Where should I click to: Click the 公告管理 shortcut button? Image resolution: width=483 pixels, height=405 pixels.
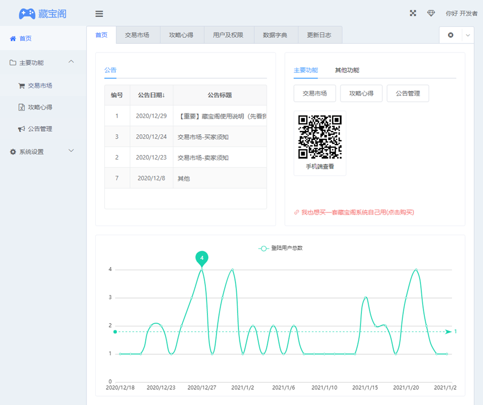tap(408, 93)
